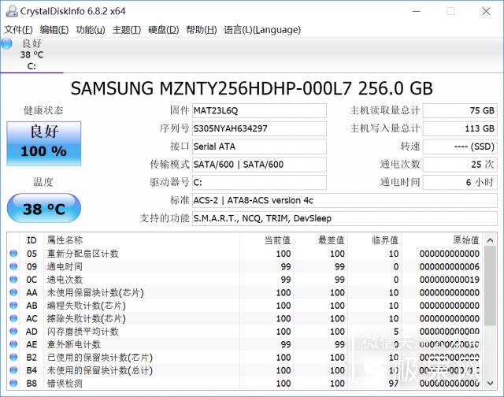Click status dot of row AB 编程失败计数
The height and width of the screenshot is (397, 504).
pos(13,306)
